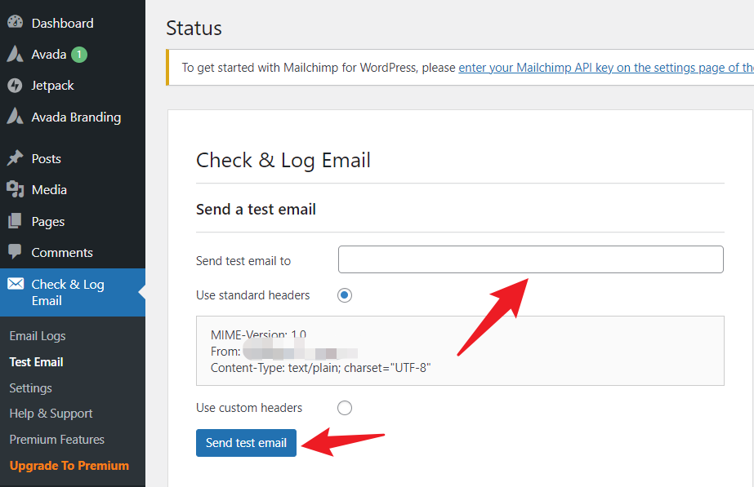Click the Comments speech bubble icon

(x=15, y=252)
